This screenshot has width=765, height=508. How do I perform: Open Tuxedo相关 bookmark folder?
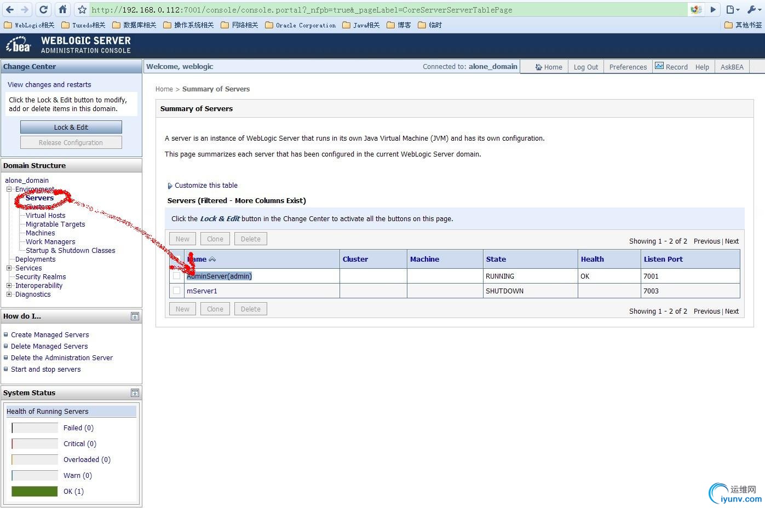coord(83,25)
